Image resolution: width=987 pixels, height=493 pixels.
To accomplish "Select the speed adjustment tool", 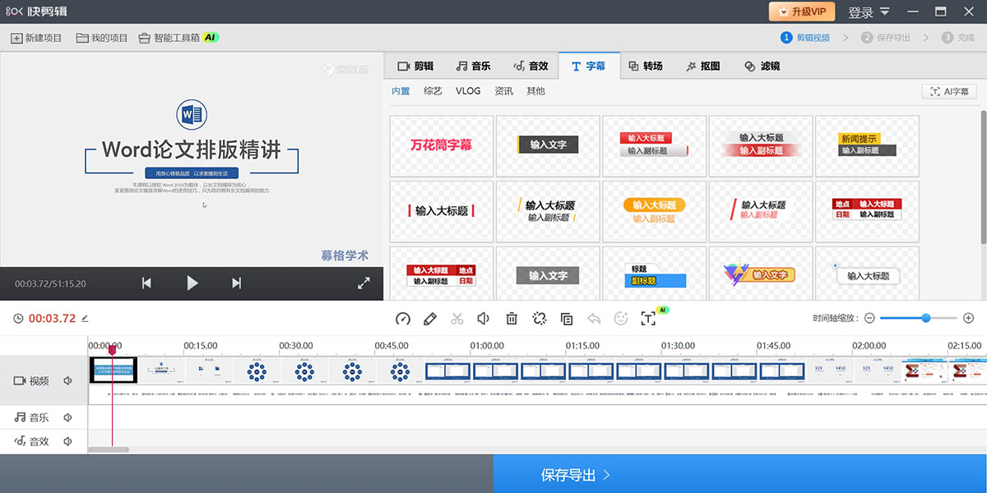I will 402,318.
